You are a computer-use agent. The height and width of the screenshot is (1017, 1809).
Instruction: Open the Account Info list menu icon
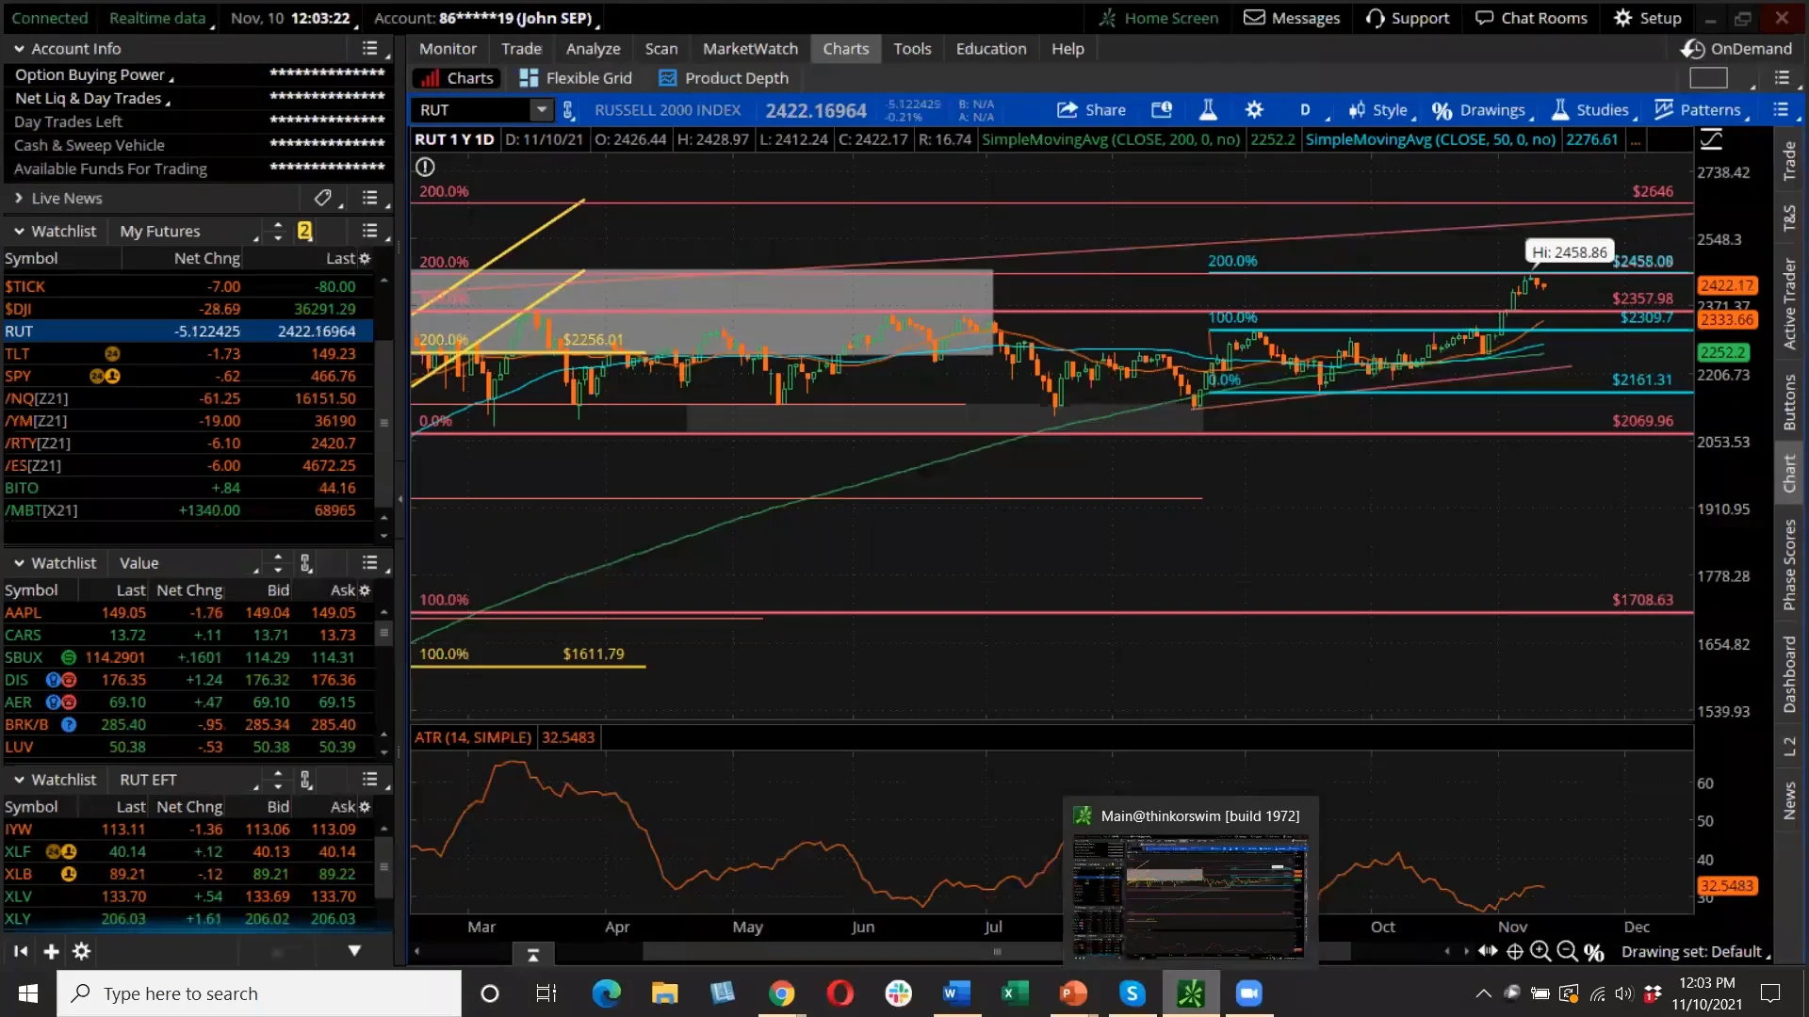click(x=370, y=48)
